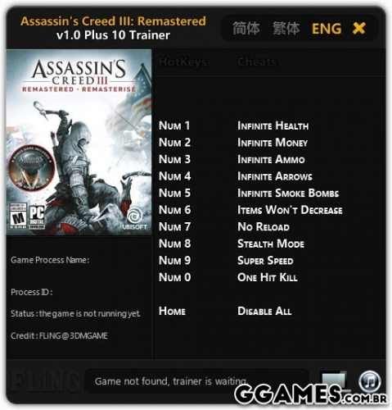Activate Items Won't Decrease cheat
The height and width of the screenshot is (410, 392).
click(x=290, y=210)
